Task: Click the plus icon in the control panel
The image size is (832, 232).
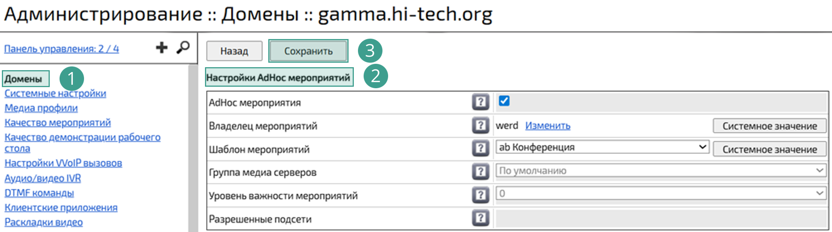Action: click(x=162, y=48)
